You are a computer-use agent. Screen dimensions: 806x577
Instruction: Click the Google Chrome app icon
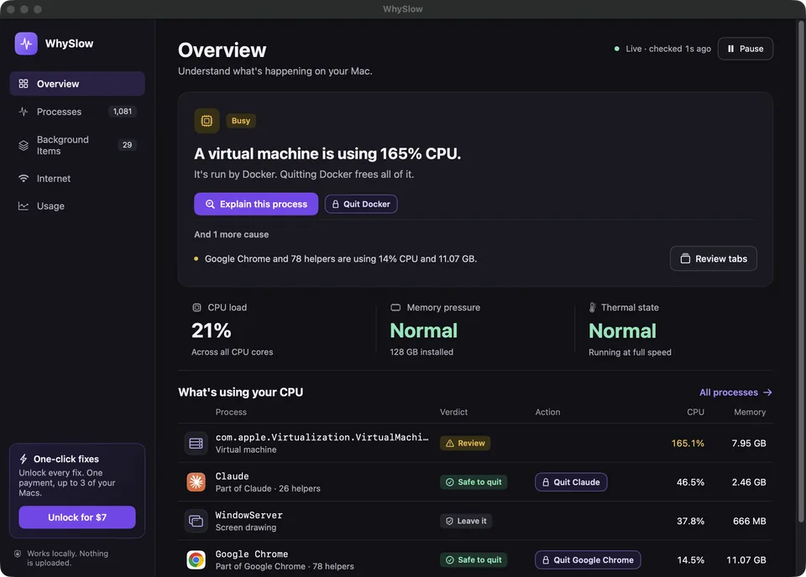(196, 560)
